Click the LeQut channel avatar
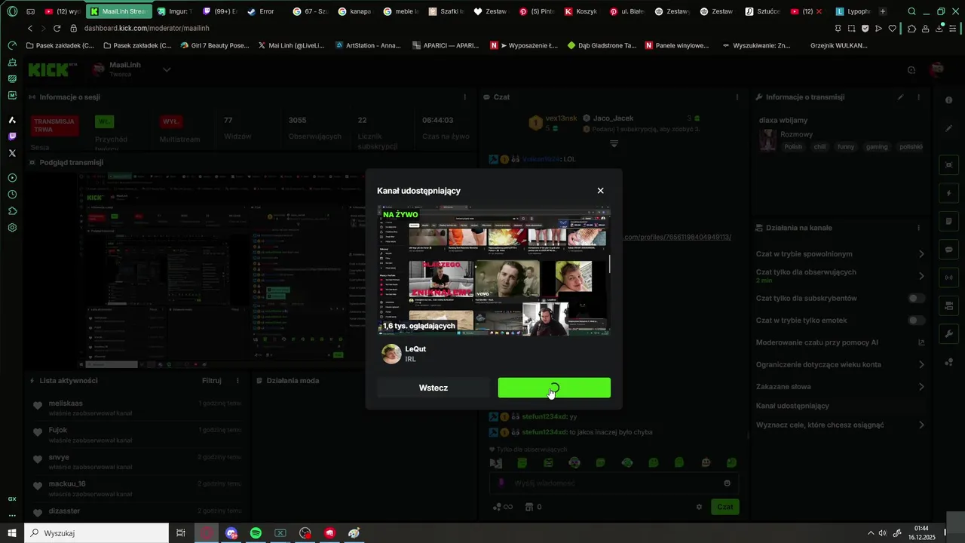This screenshot has width=965, height=543. coord(391,354)
